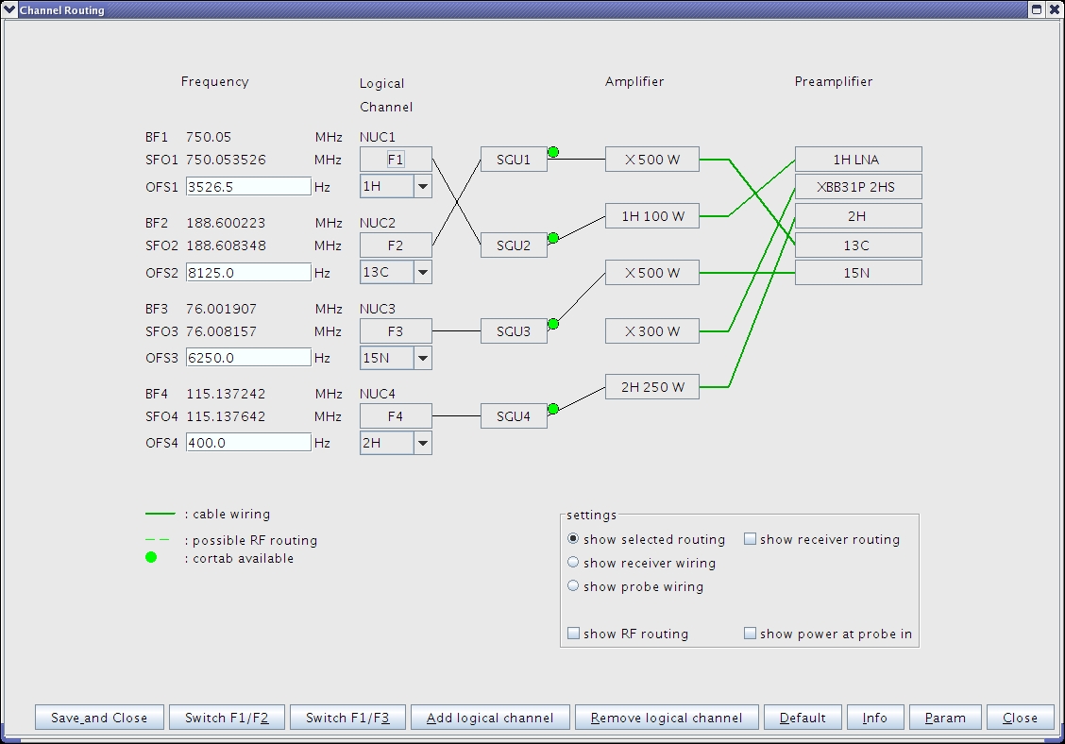This screenshot has height=744, width=1065.
Task: Click the Switch F1/F2 button
Action: coord(227,718)
